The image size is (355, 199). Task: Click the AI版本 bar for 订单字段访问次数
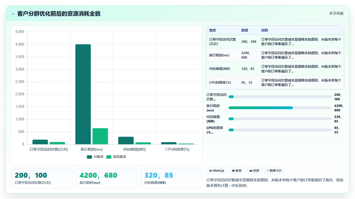[x=40, y=142]
